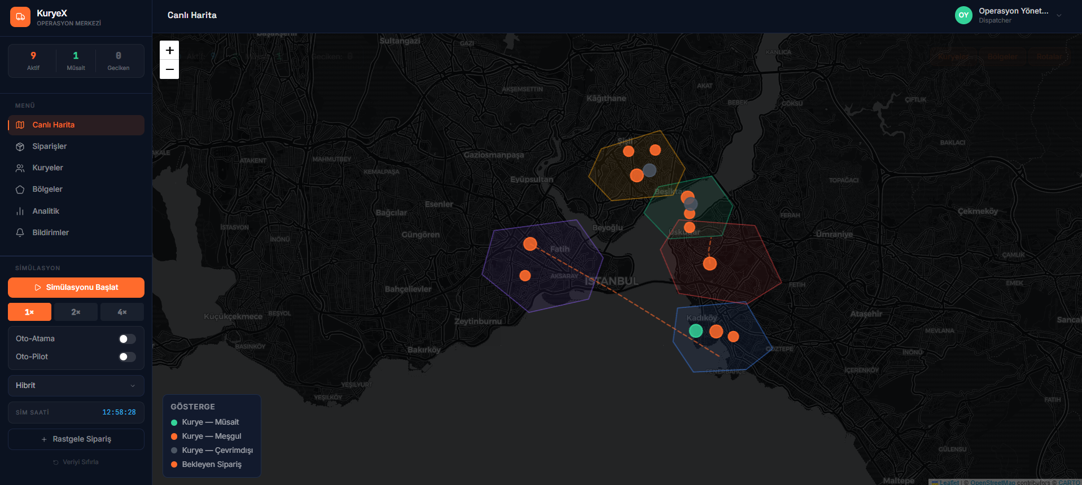
Task: Click the lower orange marker in the purple Fatih zone
Action: point(525,275)
